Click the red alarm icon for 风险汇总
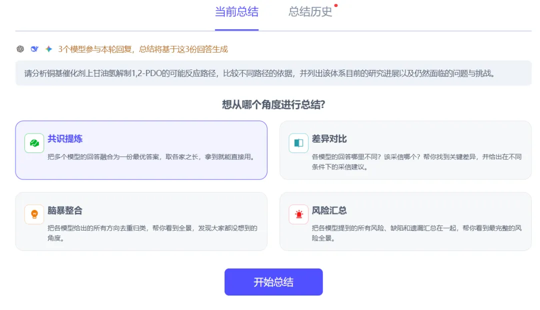The width and height of the screenshot is (540, 310). click(298, 214)
